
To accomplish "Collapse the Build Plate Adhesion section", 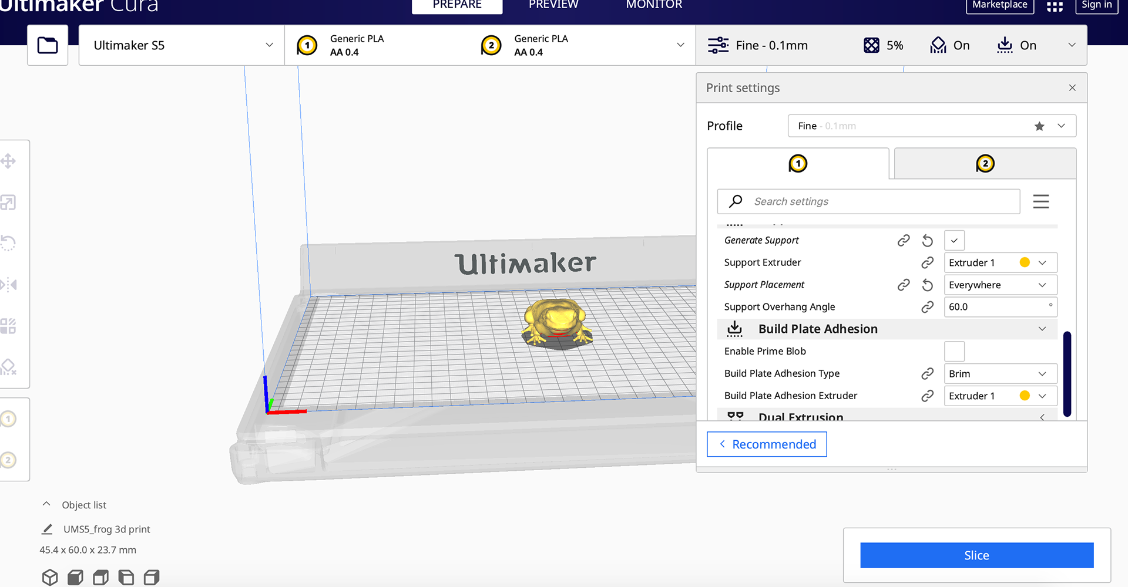I will pyautogui.click(x=887, y=329).
